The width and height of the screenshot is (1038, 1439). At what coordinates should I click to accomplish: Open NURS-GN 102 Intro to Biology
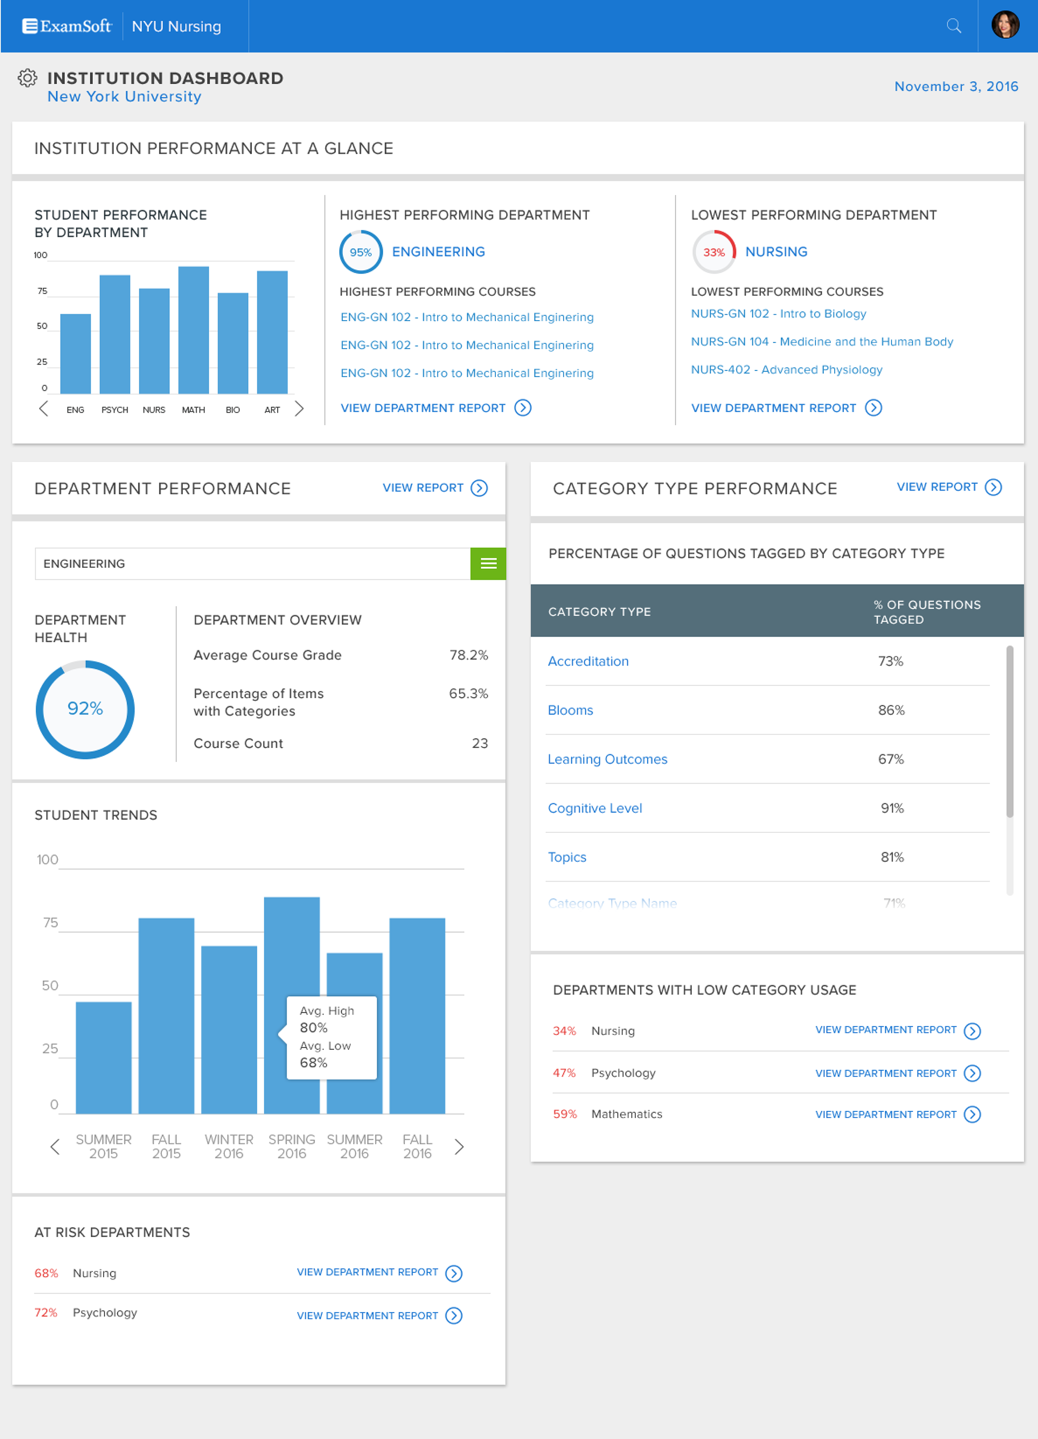(x=778, y=314)
